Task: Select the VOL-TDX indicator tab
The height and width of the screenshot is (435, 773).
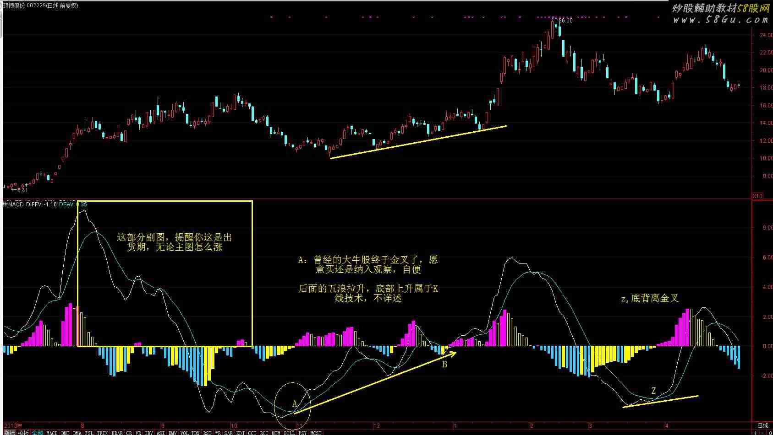Action: [190, 432]
